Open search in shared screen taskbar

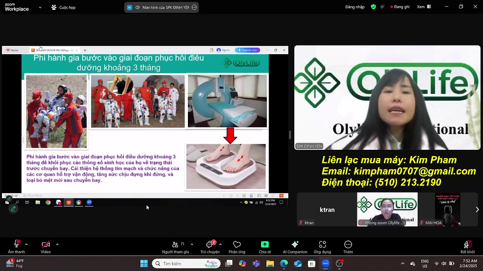[x=17, y=202]
